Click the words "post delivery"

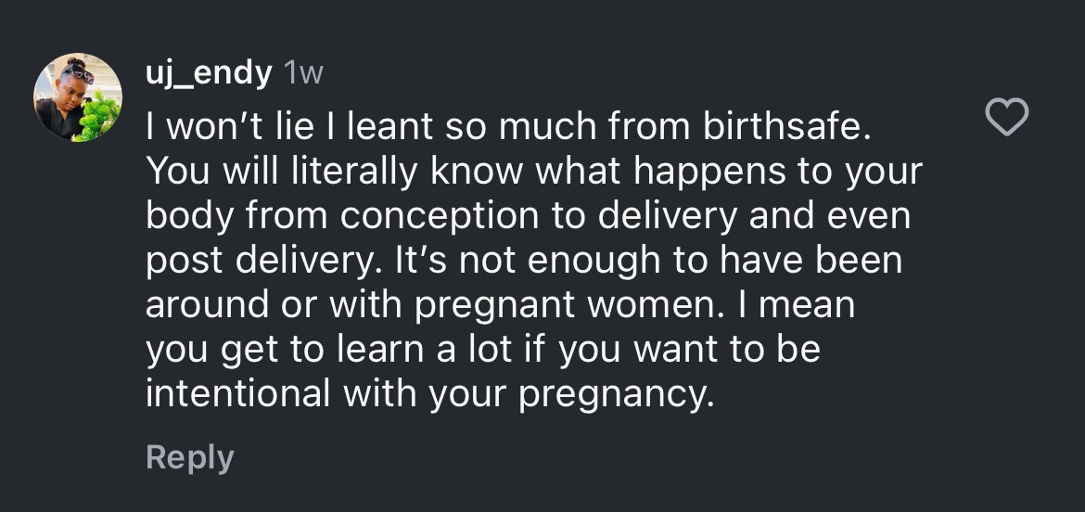click(x=248, y=262)
